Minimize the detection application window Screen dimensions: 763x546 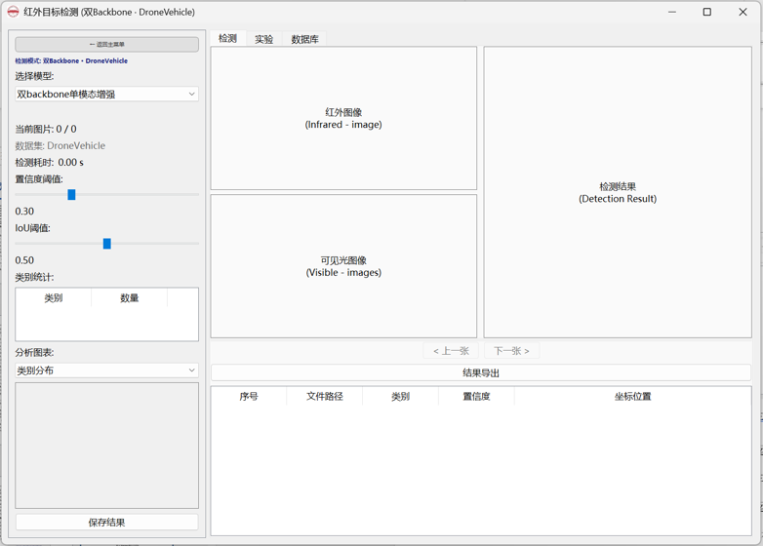coord(672,12)
